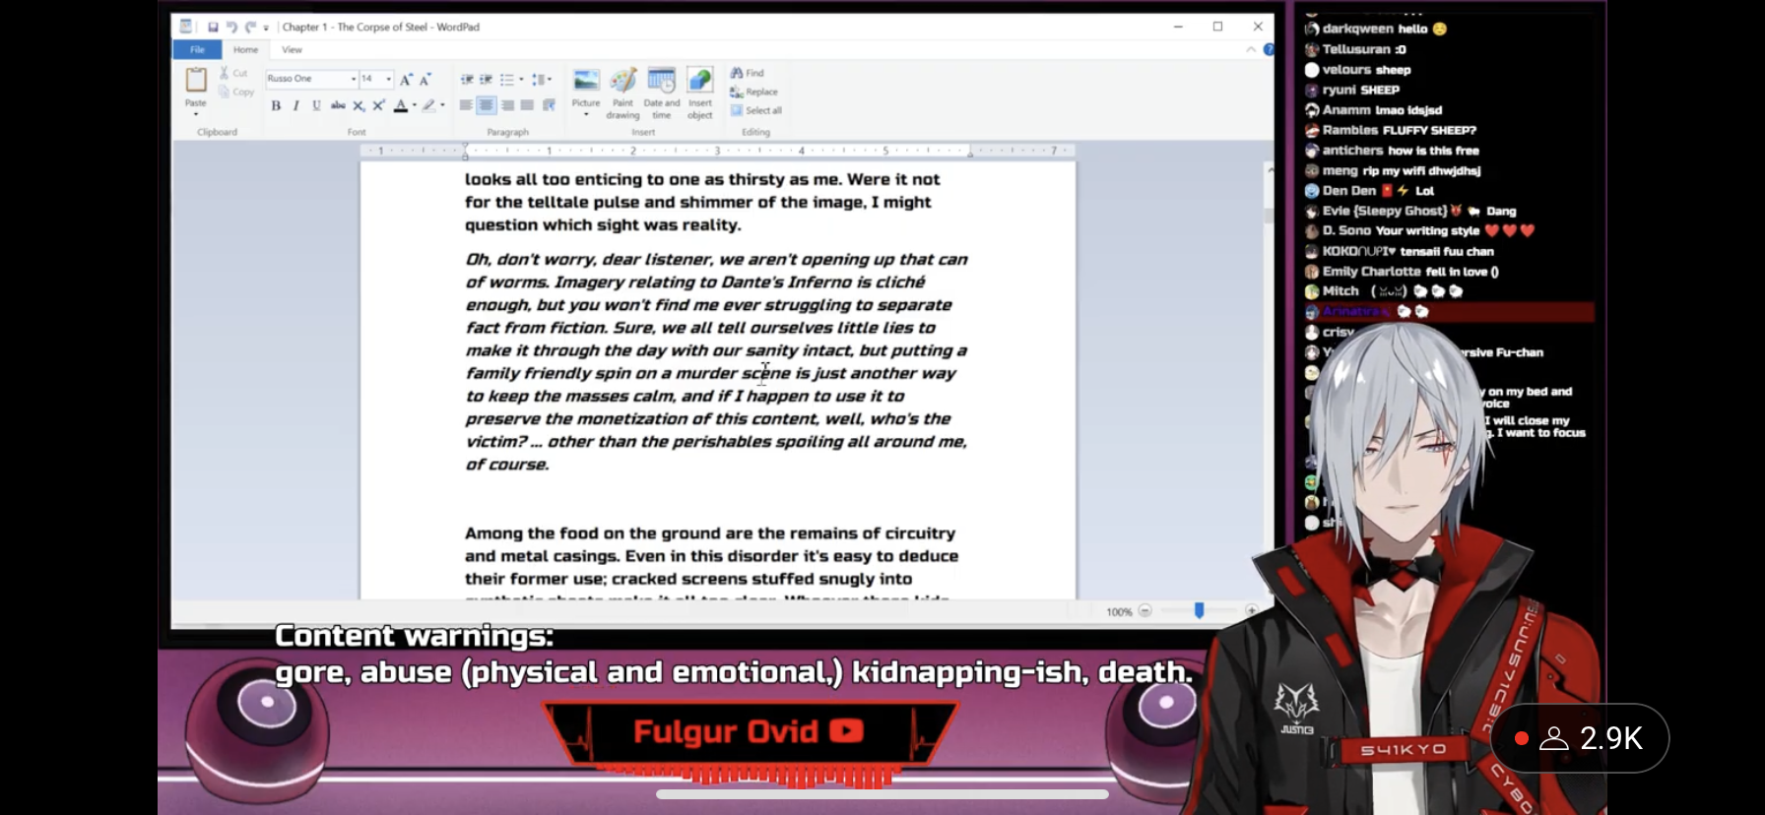Viewport: 1765px width, 815px height.
Task: Click the Undo arrow in quick access toolbar
Action: pyautogui.click(x=231, y=27)
